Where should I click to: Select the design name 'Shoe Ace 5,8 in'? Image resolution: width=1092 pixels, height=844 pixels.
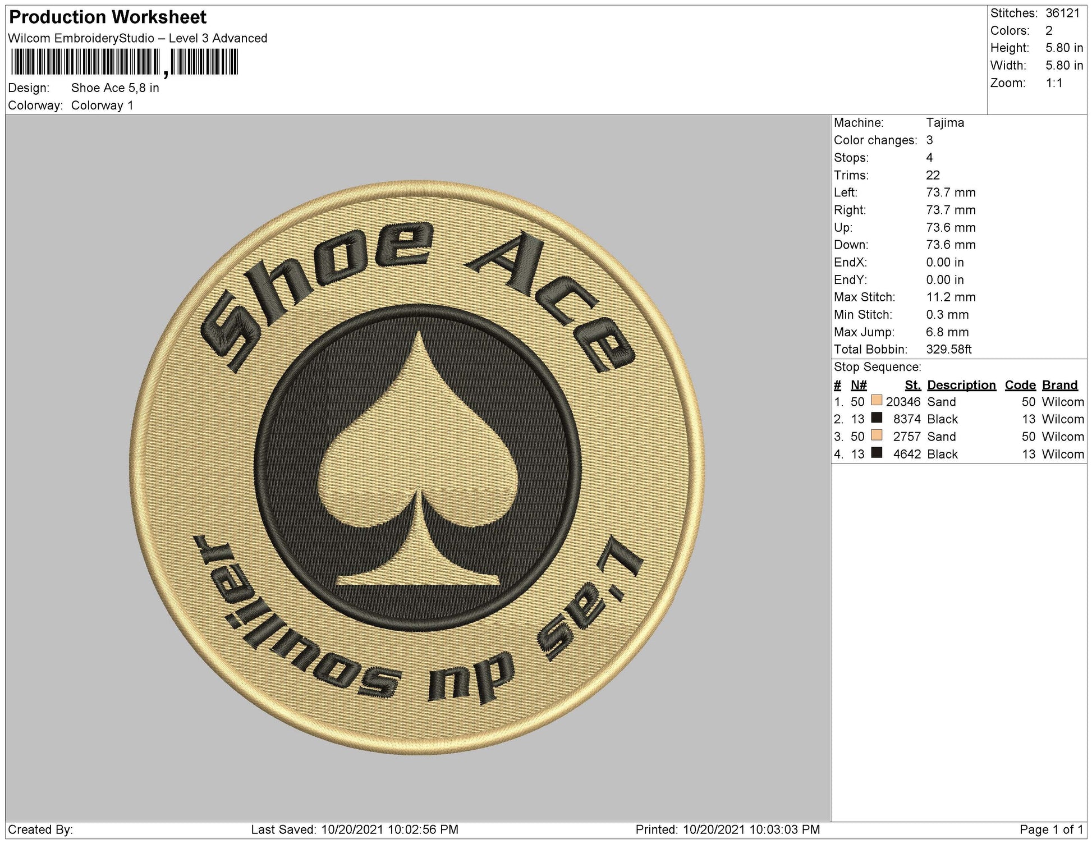pyautogui.click(x=115, y=87)
